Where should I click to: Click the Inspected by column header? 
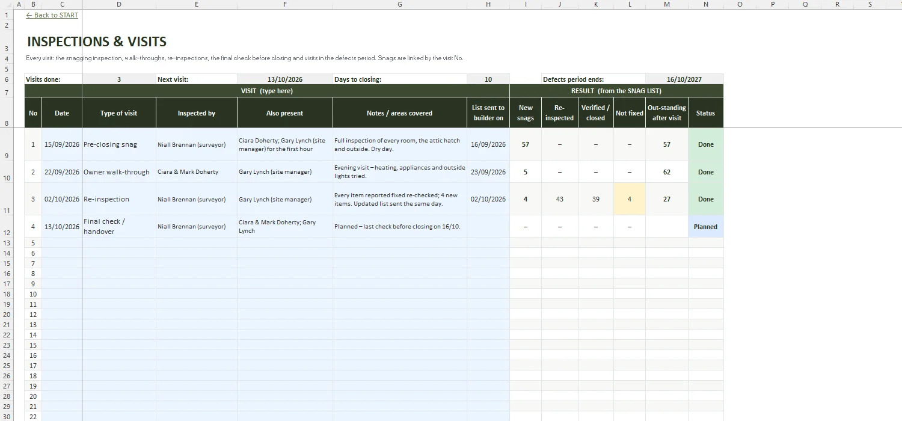[x=197, y=112]
